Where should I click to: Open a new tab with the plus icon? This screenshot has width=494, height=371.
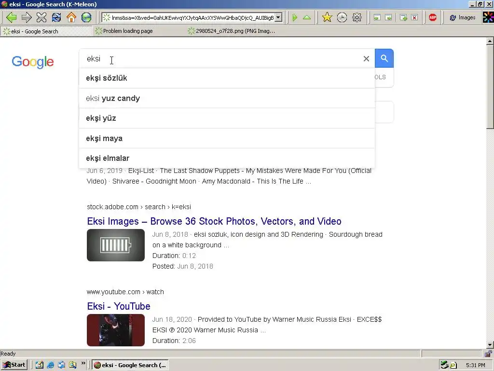[403, 18]
